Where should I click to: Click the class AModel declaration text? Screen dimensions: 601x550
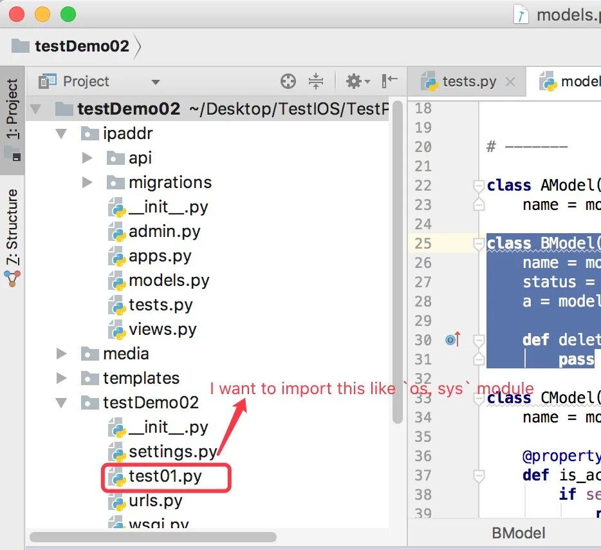coord(543,185)
